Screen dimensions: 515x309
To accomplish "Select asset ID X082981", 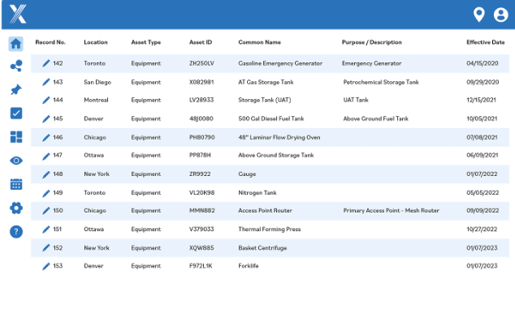I will click(201, 82).
